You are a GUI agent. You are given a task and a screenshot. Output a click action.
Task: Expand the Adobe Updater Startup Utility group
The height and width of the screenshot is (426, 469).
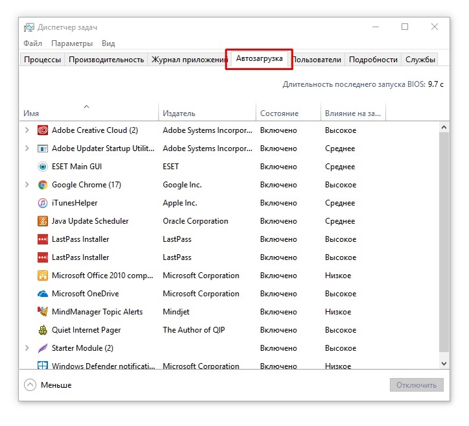(x=27, y=148)
